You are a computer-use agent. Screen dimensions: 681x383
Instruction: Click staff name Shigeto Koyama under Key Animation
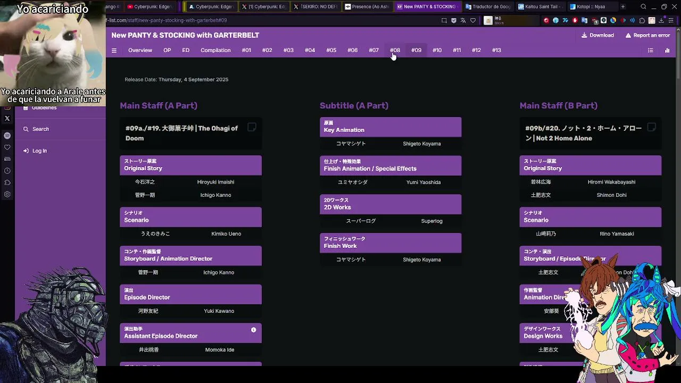422,144
